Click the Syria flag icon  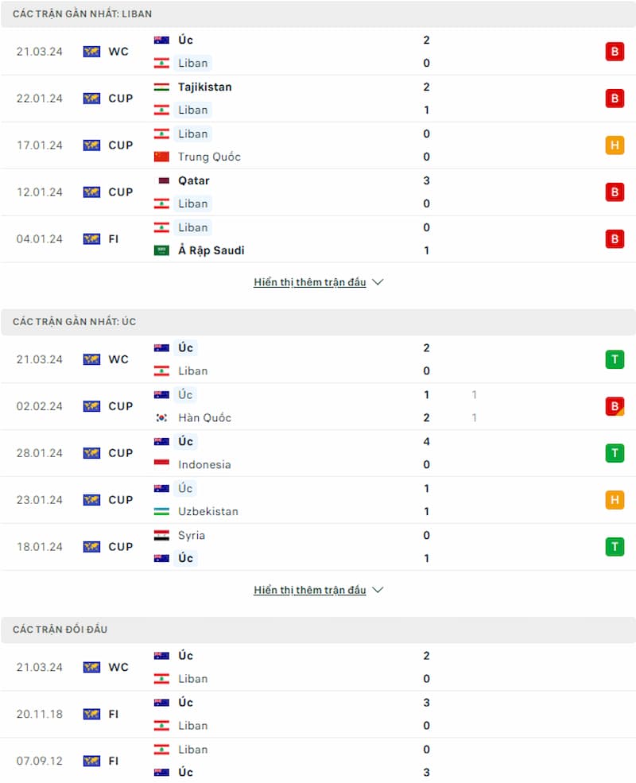point(161,535)
